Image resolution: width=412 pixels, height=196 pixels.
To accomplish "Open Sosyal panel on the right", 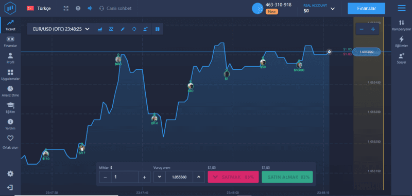I will point(401,58).
